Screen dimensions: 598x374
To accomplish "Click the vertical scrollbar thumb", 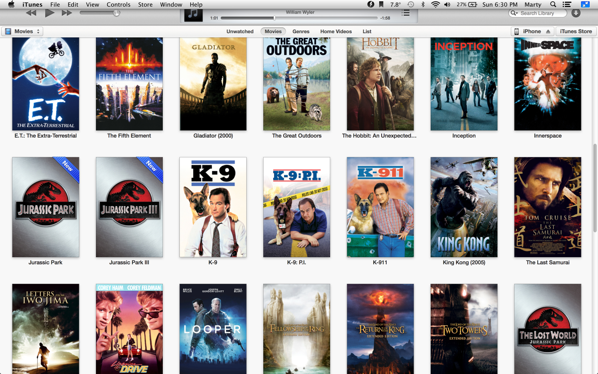I will coord(595,188).
